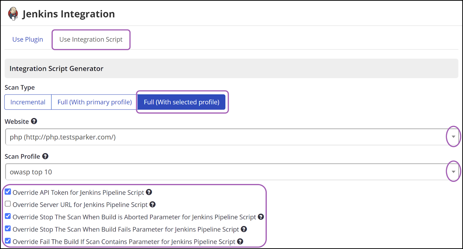
Task: Click help icon for Build is Aborted option
Action: click(x=261, y=217)
